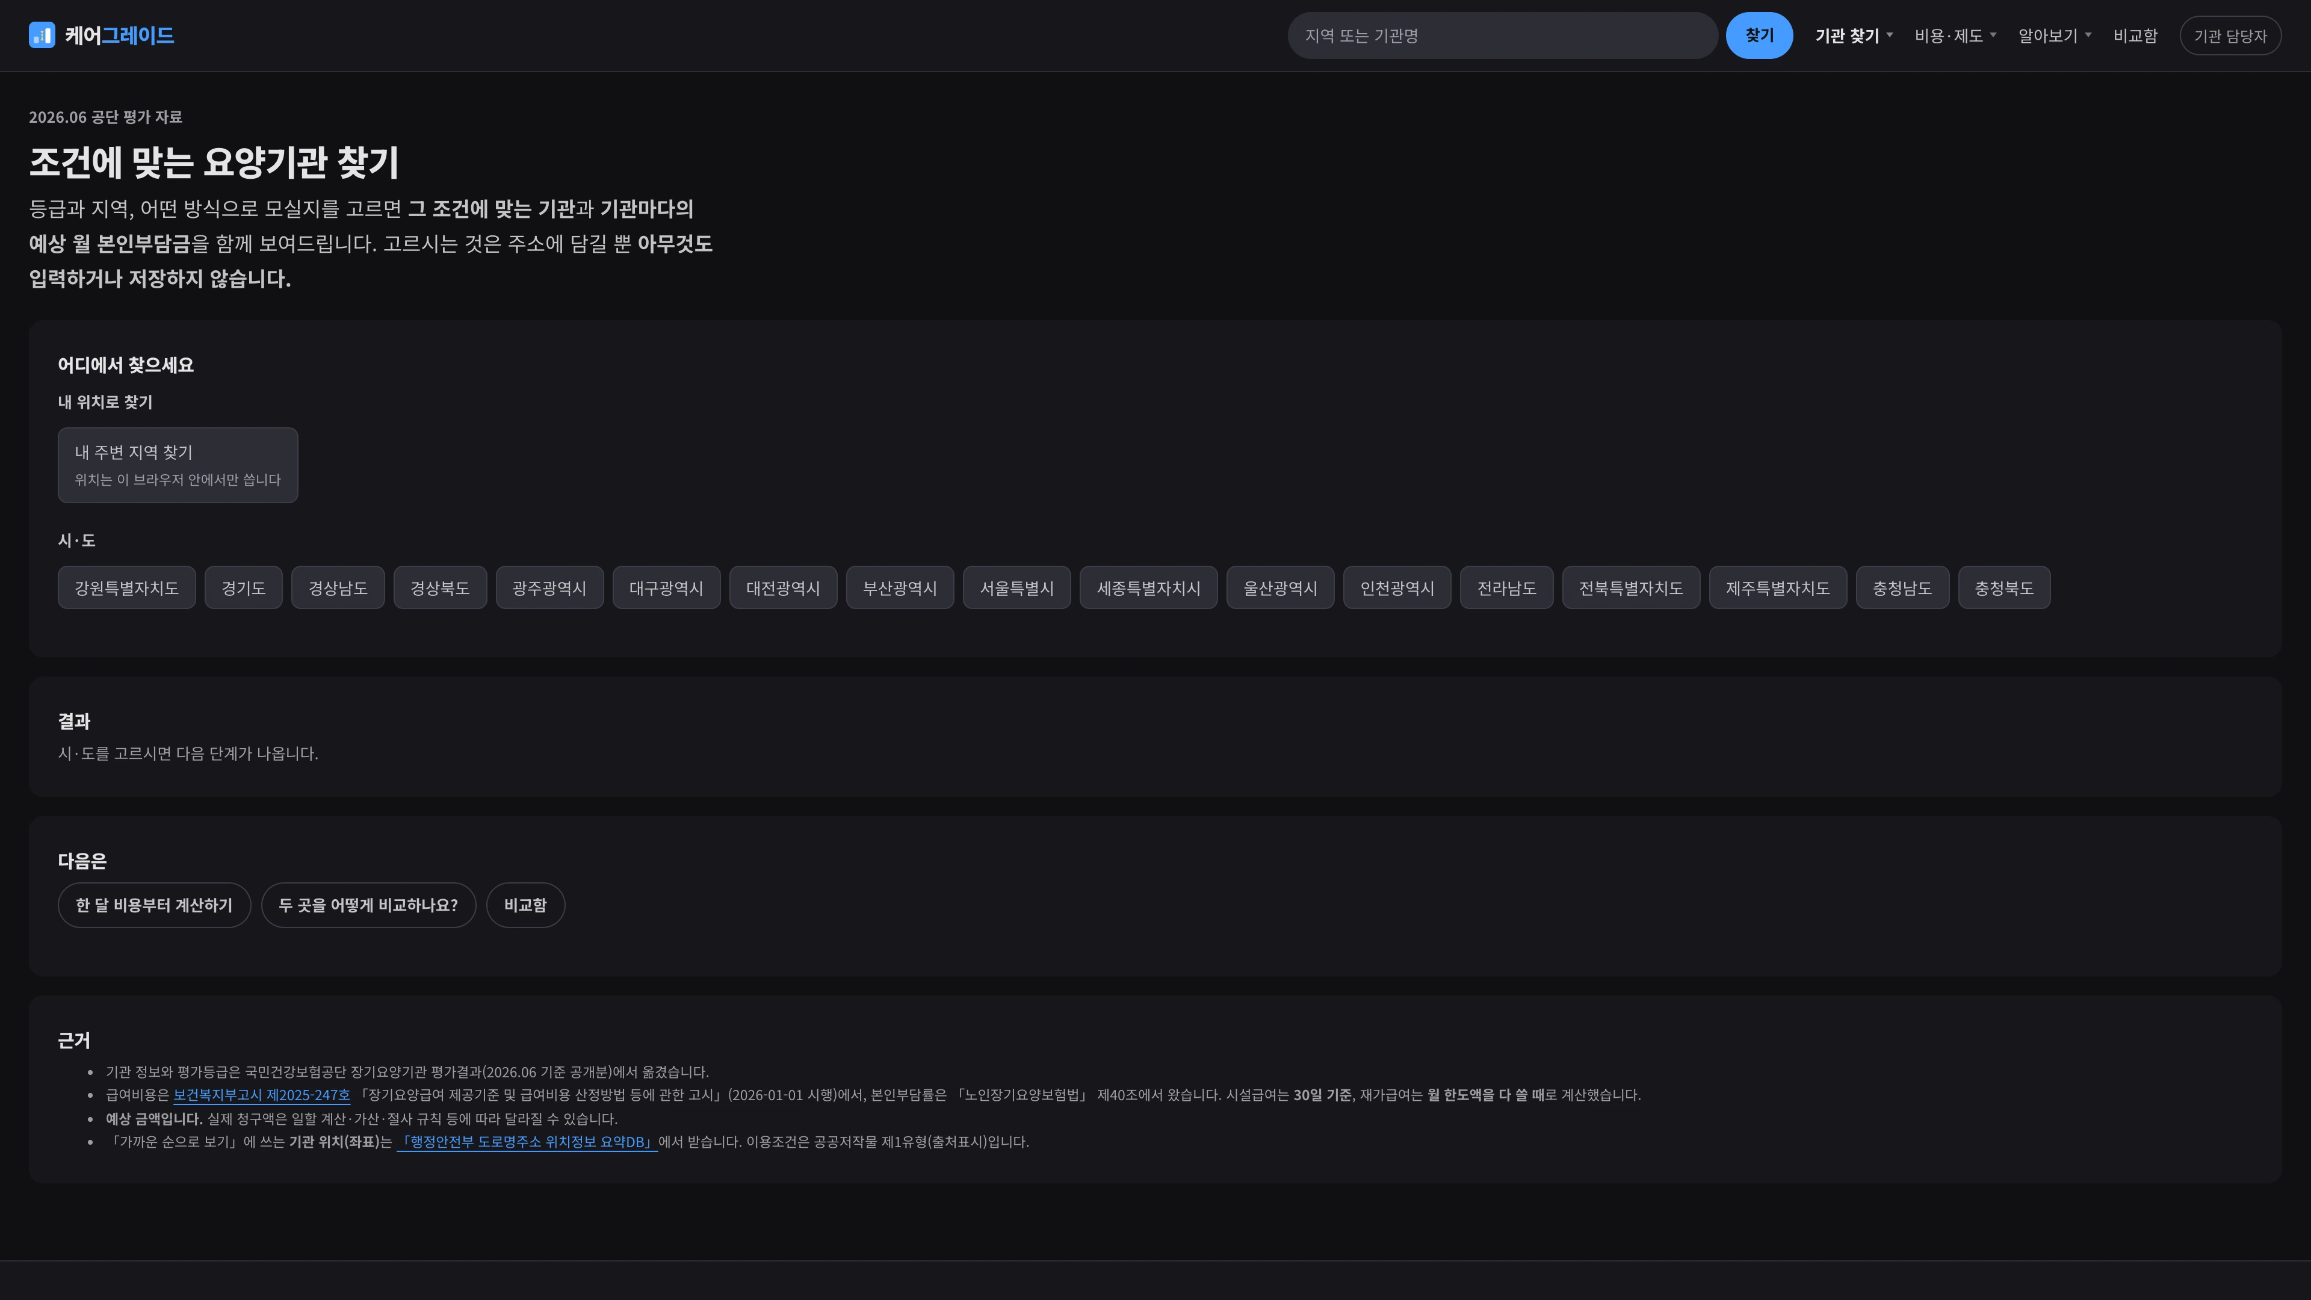
Task: Choose 인천광역시 region chip
Action: 1397,587
